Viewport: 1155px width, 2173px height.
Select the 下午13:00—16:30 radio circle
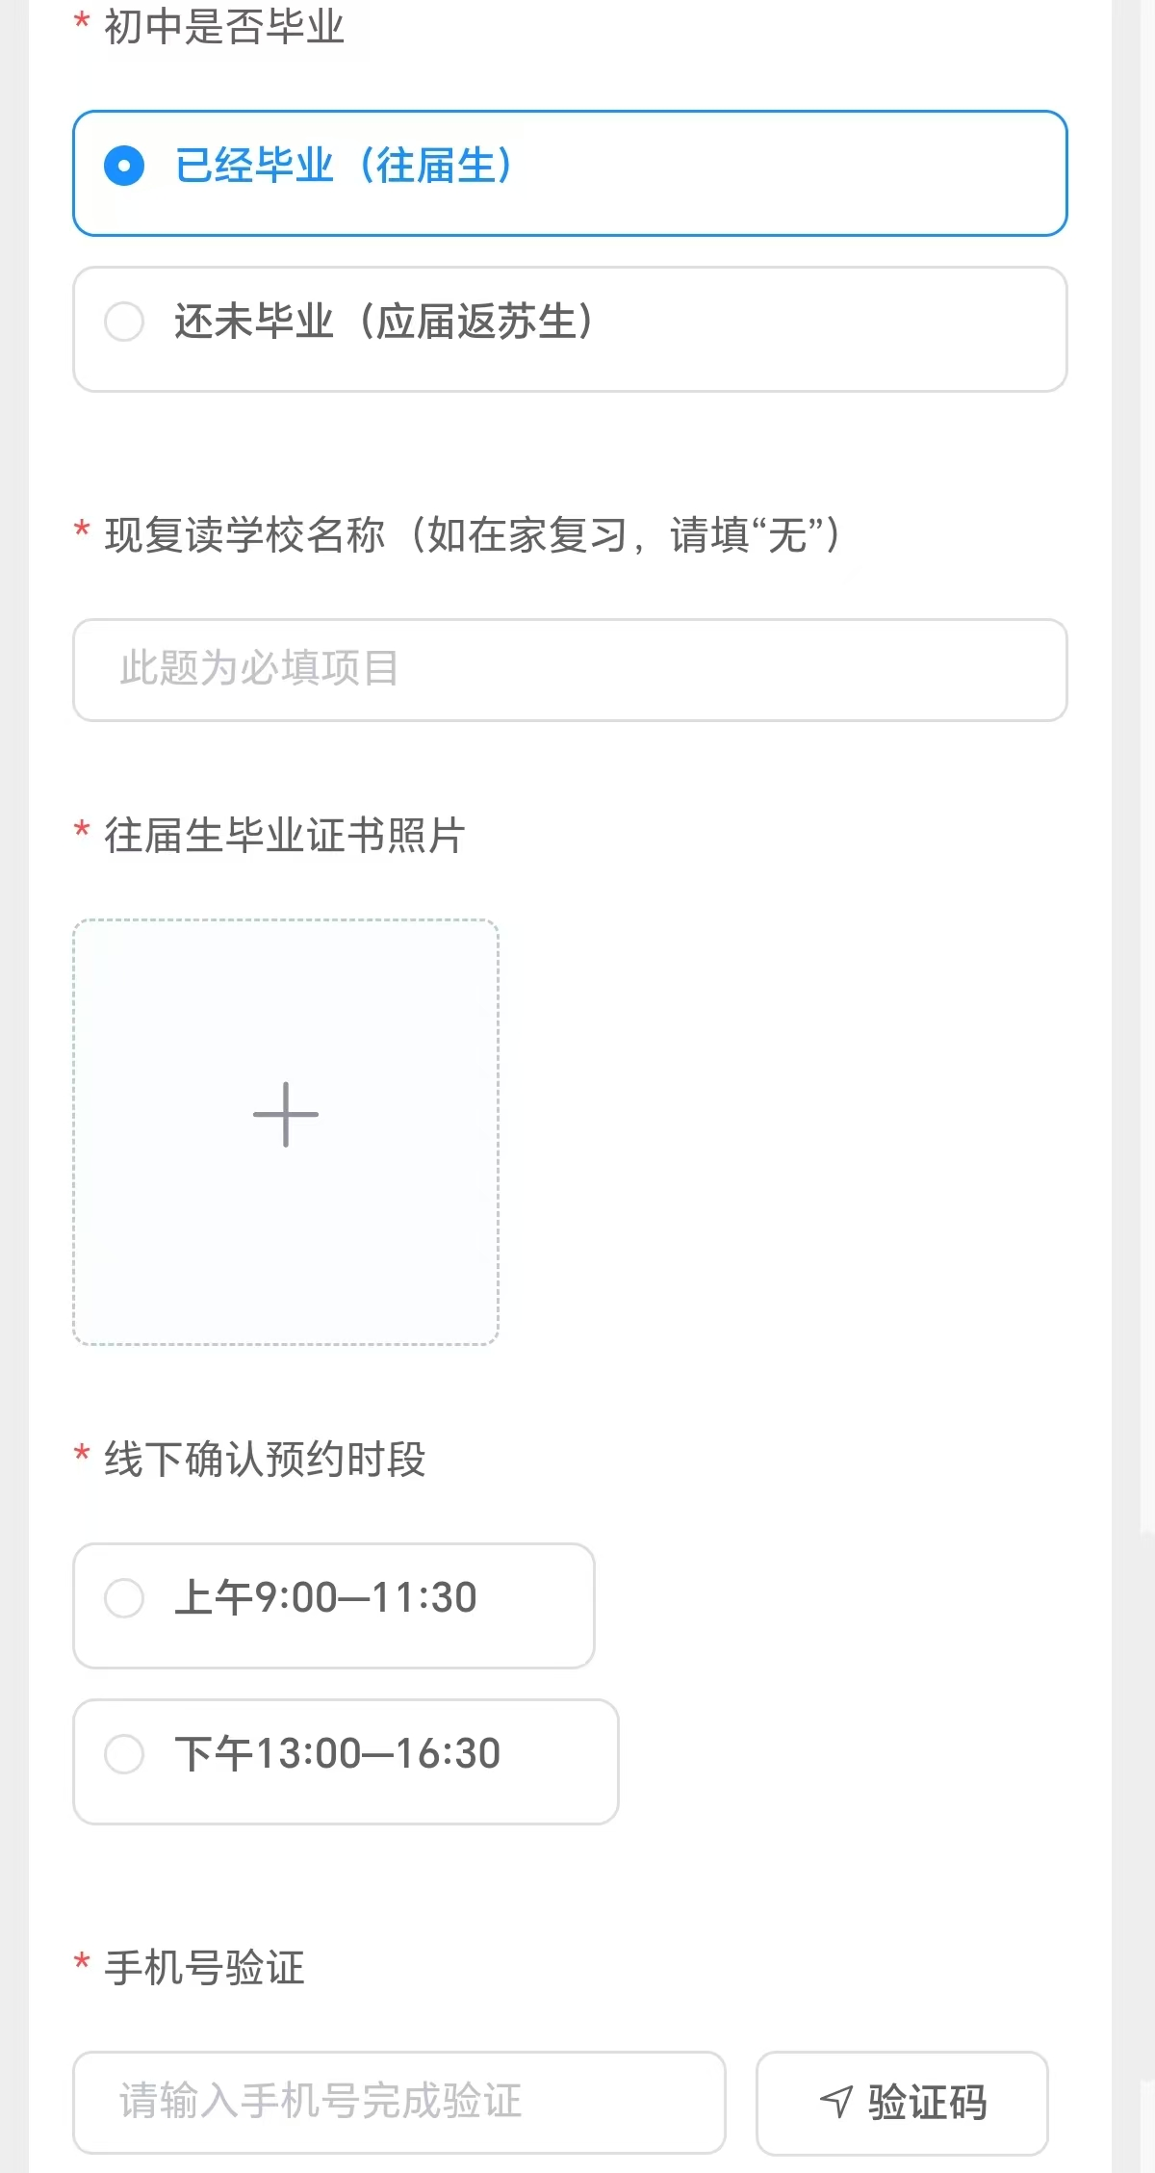(124, 1754)
